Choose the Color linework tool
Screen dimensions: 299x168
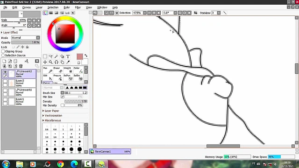pyautogui.click(x=78, y=70)
